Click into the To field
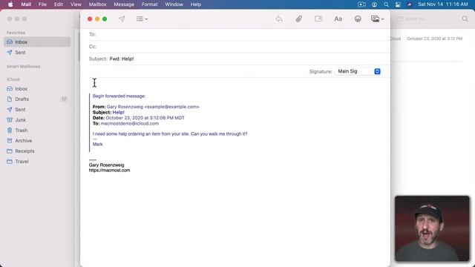The image size is (475, 267). tap(239, 34)
